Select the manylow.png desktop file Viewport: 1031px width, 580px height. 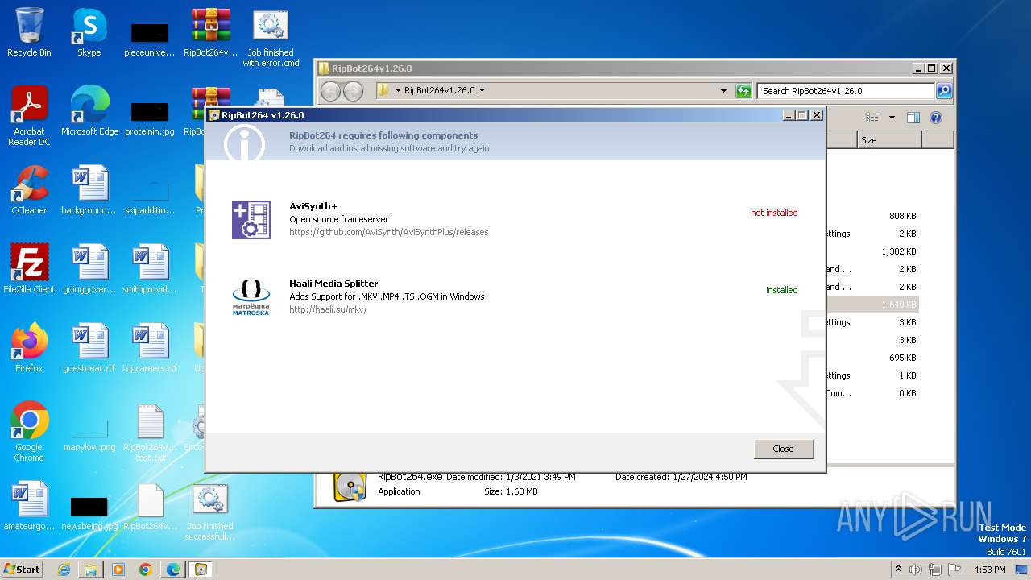(89, 432)
